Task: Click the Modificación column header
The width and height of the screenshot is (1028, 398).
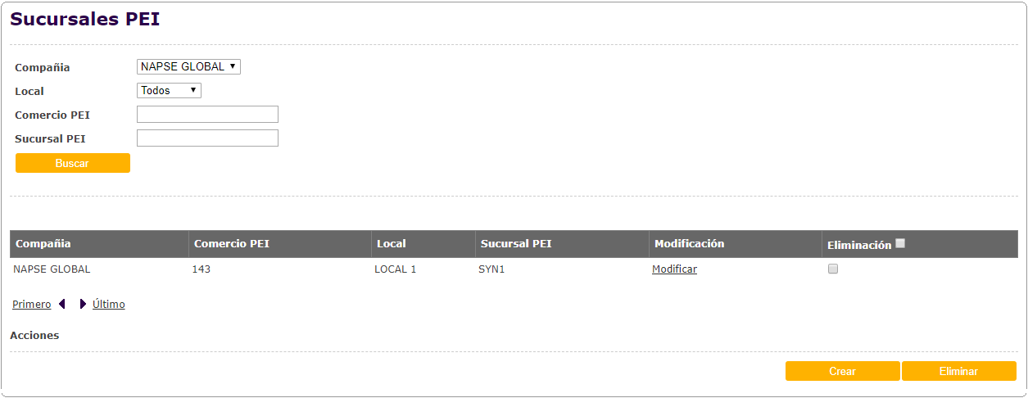Action: click(690, 244)
